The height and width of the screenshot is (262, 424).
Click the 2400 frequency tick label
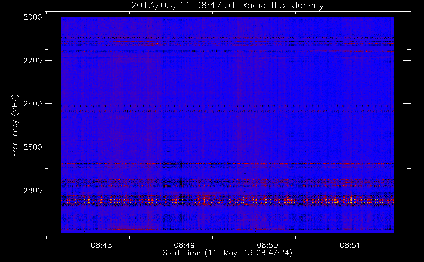tap(33, 104)
